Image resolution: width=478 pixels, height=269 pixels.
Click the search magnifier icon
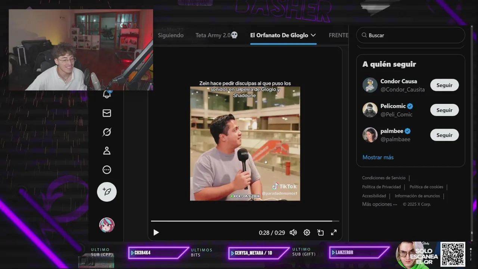coord(364,35)
